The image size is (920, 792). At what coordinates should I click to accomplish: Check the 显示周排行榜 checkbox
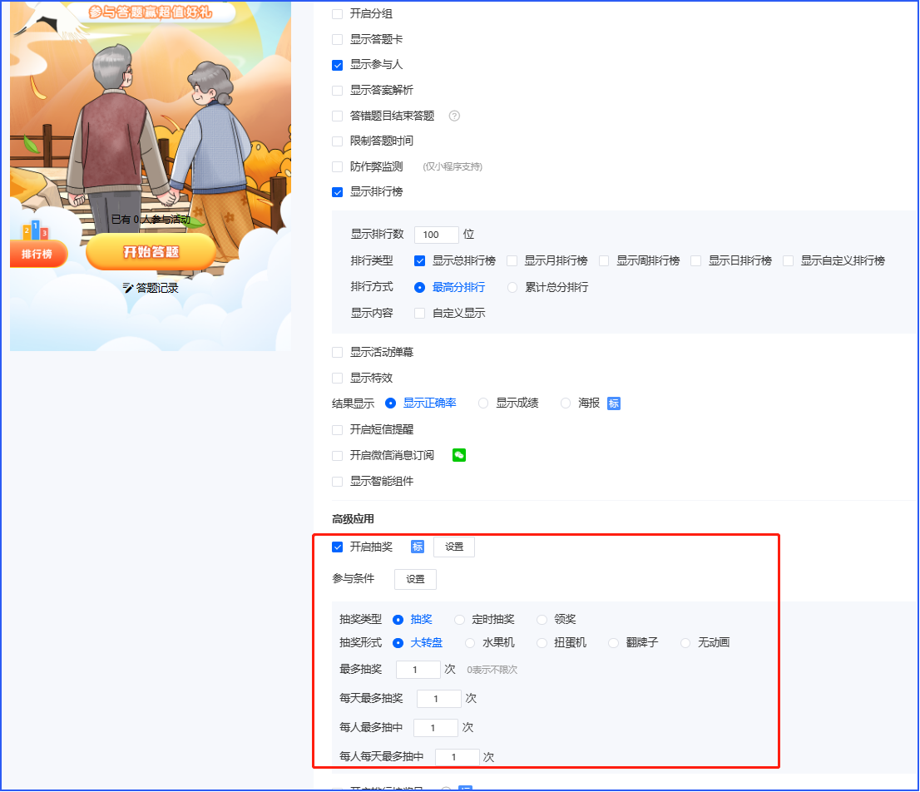coord(604,261)
